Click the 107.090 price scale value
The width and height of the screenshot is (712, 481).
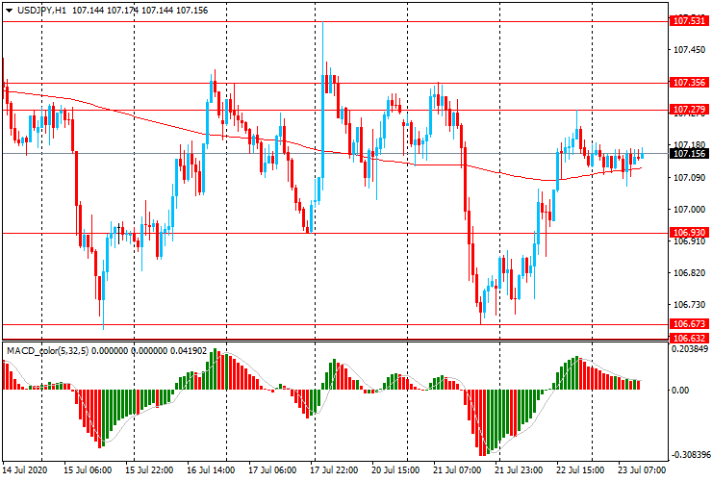pyautogui.click(x=689, y=178)
